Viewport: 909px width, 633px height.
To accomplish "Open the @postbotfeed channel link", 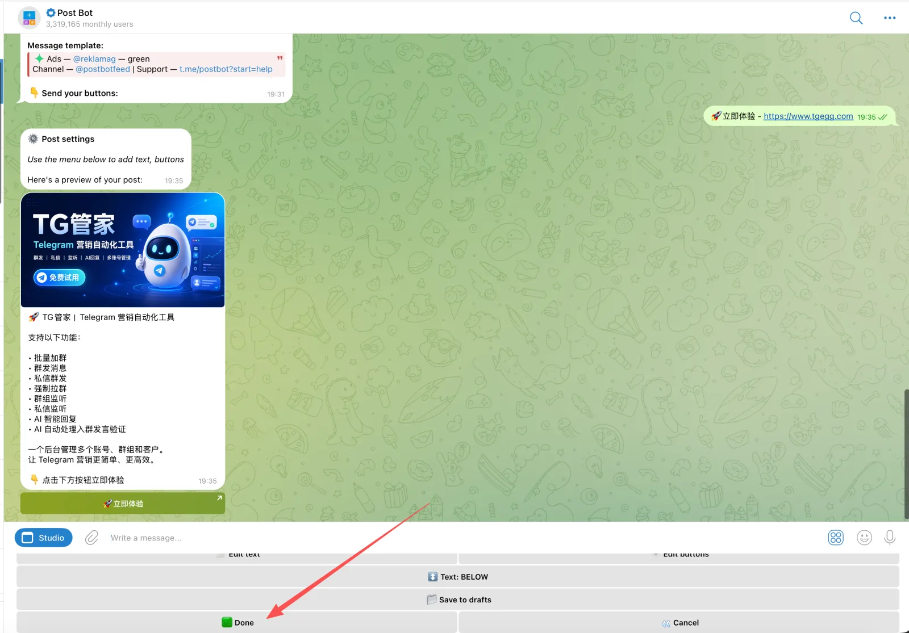I will 103,69.
